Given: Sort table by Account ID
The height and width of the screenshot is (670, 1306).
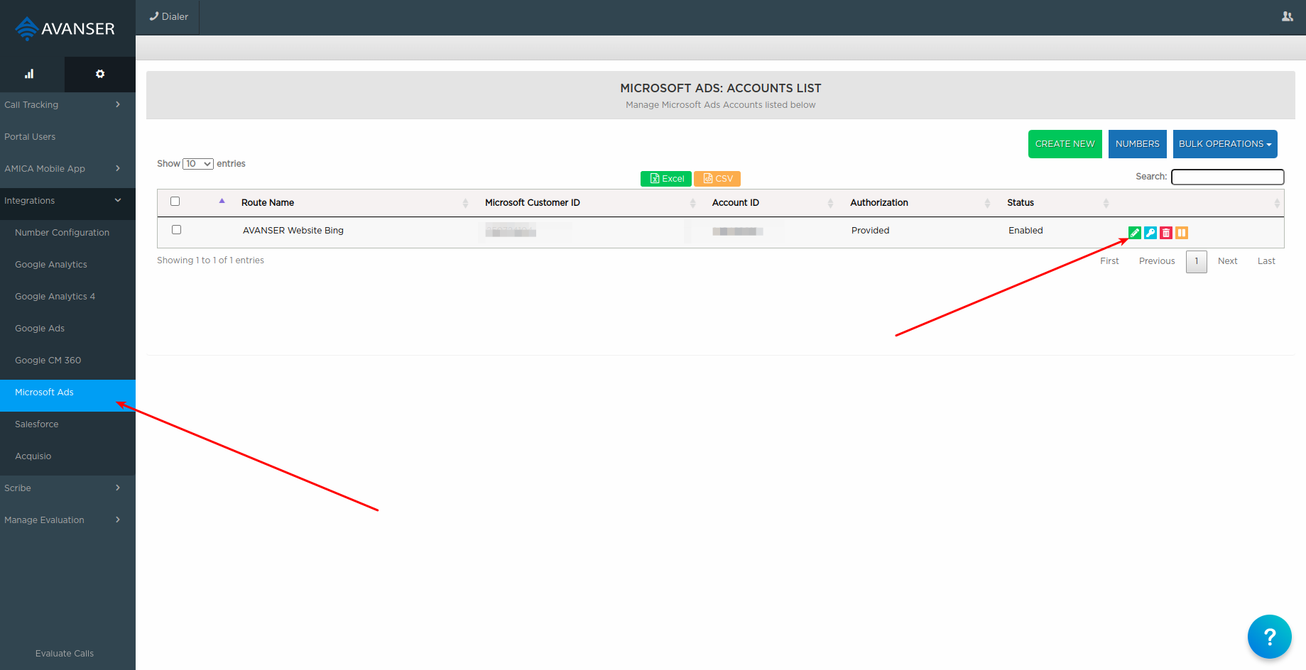Looking at the screenshot, I should (772, 203).
